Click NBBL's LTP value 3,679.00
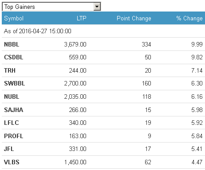 point(75,44)
